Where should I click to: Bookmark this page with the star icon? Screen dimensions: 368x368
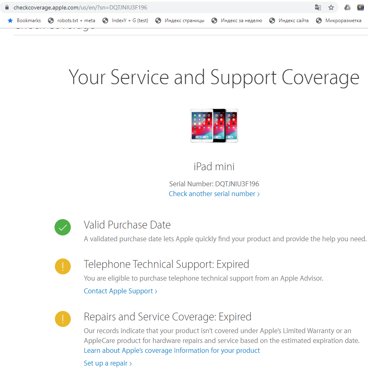point(331,7)
